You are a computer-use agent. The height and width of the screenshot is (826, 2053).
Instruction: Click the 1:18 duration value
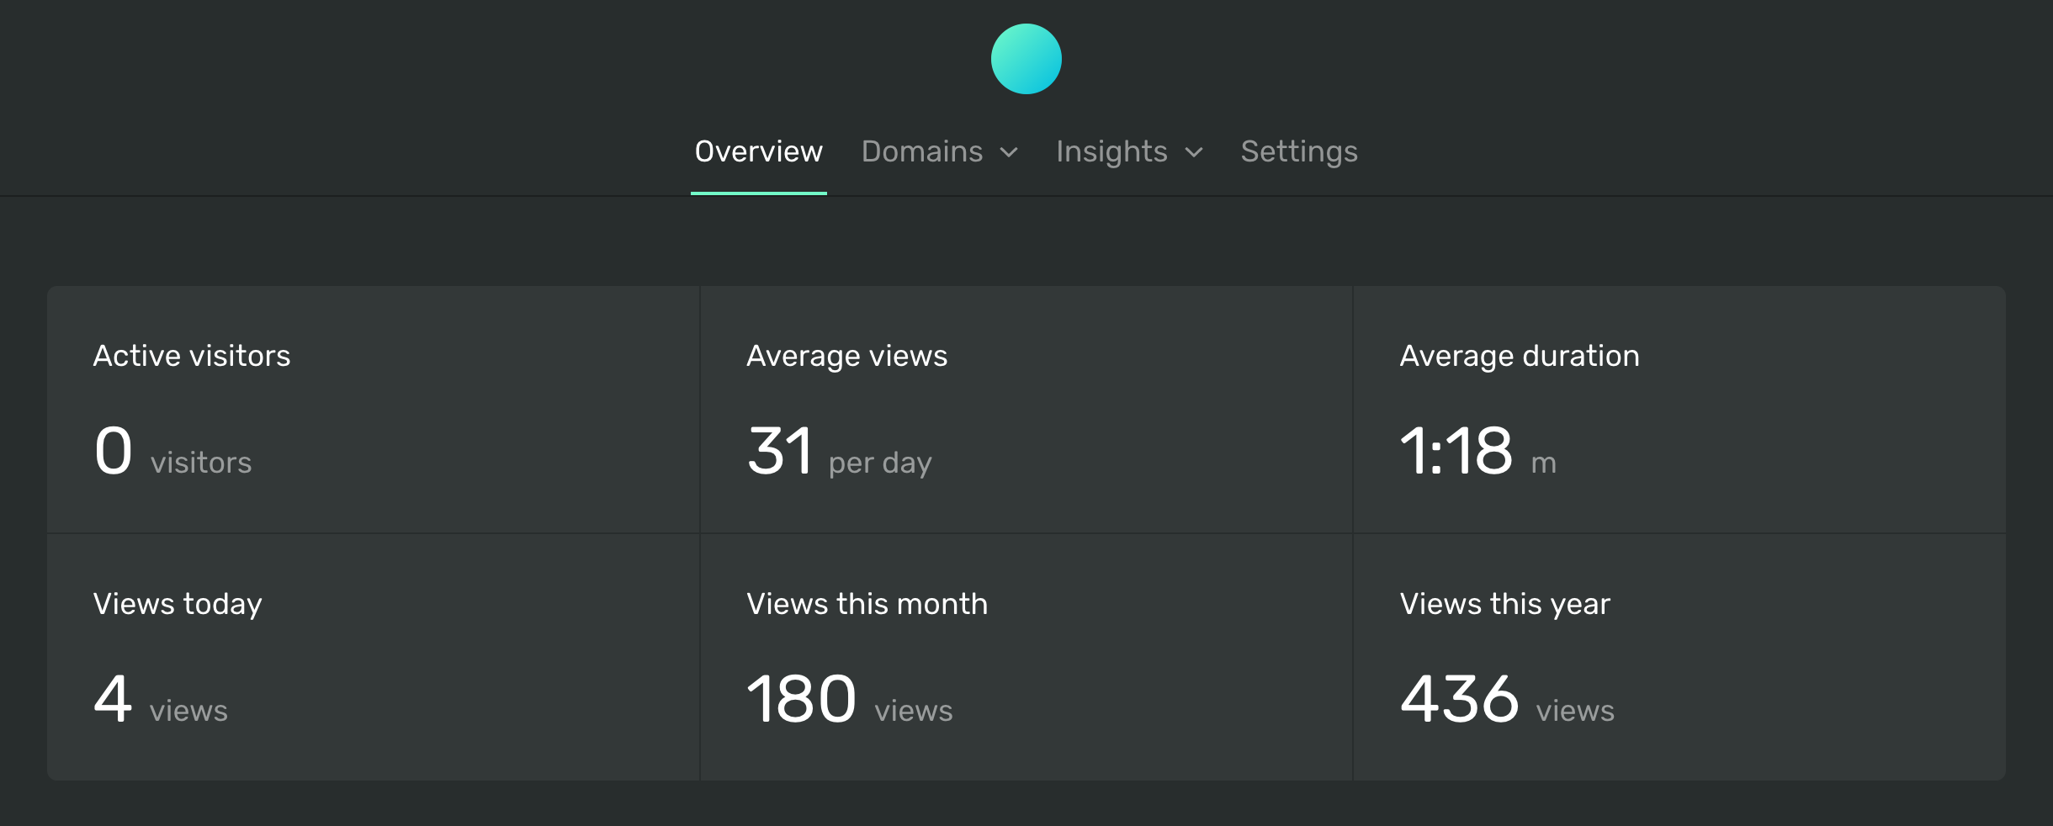click(1456, 450)
